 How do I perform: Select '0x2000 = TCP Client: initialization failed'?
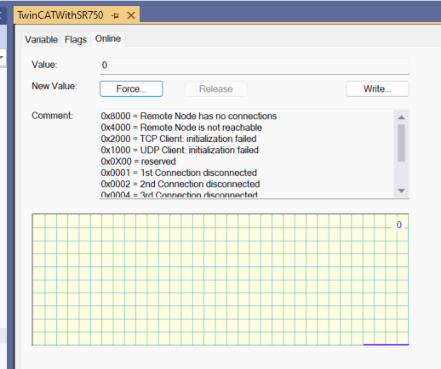[x=179, y=139]
